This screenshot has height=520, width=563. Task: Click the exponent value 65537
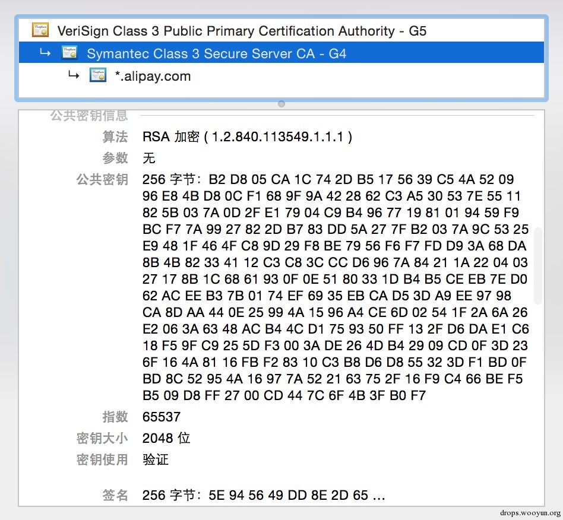pyautogui.click(x=161, y=417)
